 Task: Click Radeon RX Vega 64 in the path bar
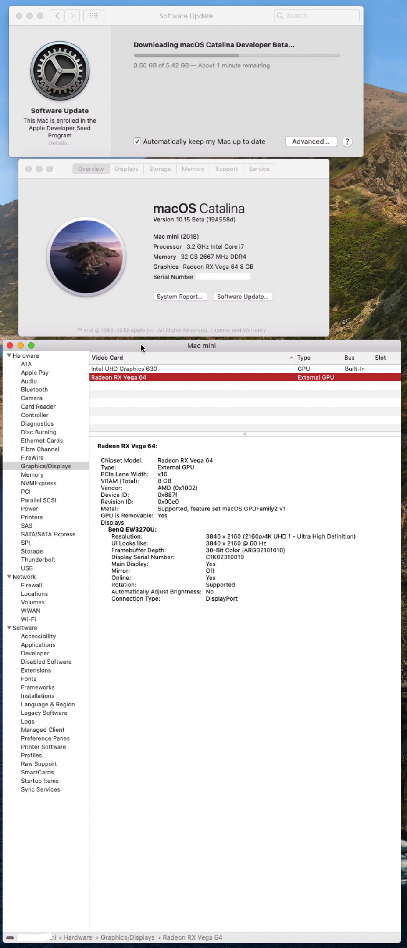193,937
